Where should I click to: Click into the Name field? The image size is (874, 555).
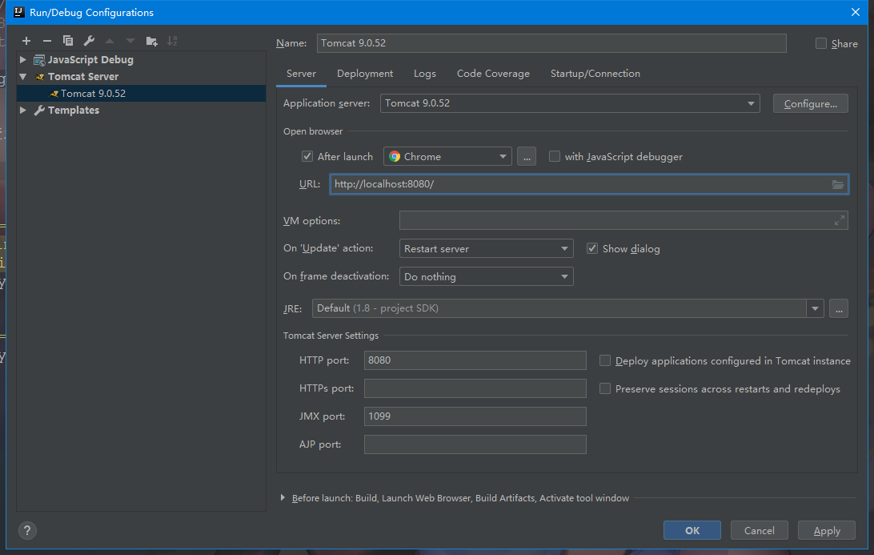pos(551,43)
